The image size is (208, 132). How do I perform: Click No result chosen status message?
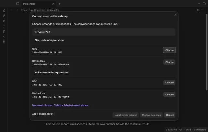pyautogui.click(x=60, y=105)
